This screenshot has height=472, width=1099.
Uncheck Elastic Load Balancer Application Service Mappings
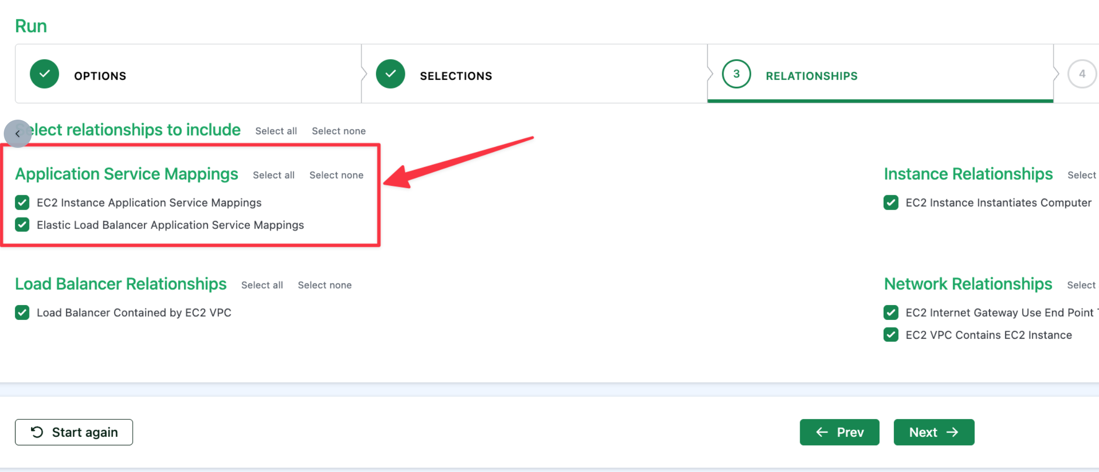click(x=22, y=225)
